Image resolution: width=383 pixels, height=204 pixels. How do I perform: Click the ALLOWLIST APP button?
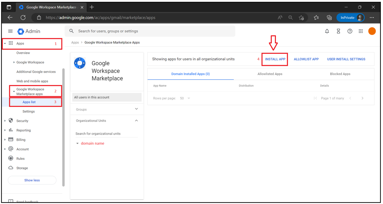pos(306,59)
